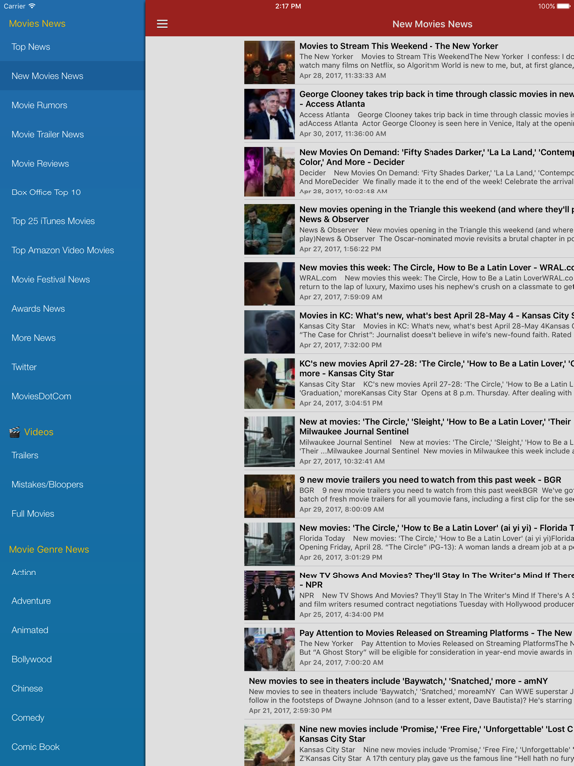The image size is (574, 766).
Task: Open NPR Writer's Mind article thumbnail
Action: click(269, 595)
